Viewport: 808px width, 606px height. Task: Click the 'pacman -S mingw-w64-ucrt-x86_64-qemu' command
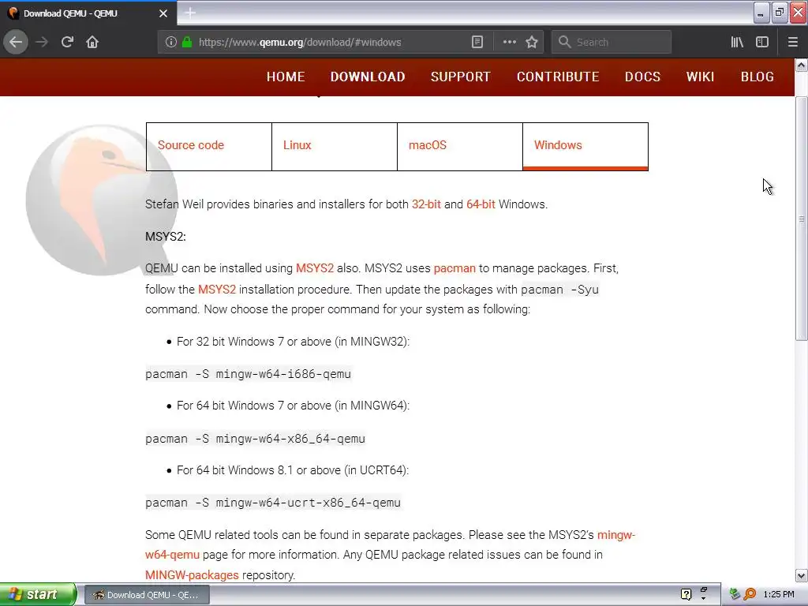(272, 503)
